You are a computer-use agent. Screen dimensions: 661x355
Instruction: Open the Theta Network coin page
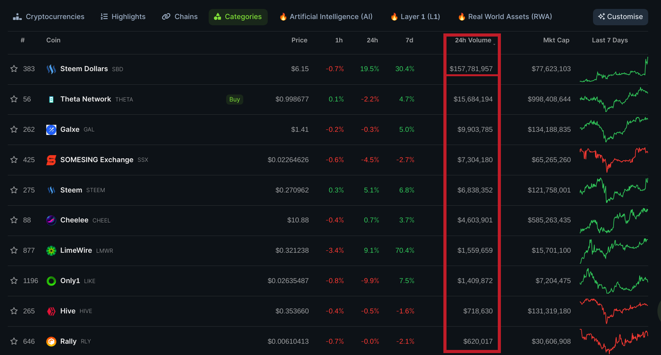click(86, 99)
